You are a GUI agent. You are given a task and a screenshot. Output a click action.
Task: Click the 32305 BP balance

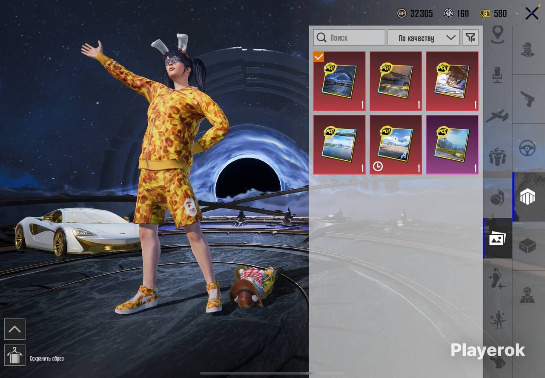tap(422, 14)
